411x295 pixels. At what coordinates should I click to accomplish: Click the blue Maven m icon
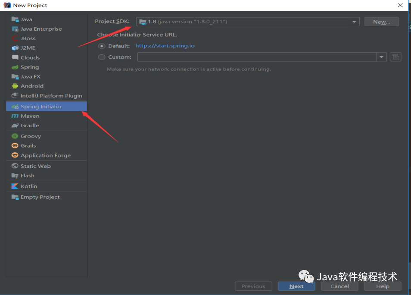tap(15, 116)
